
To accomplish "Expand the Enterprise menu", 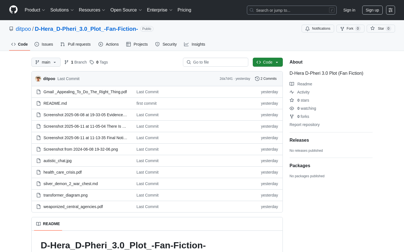I will click(159, 10).
